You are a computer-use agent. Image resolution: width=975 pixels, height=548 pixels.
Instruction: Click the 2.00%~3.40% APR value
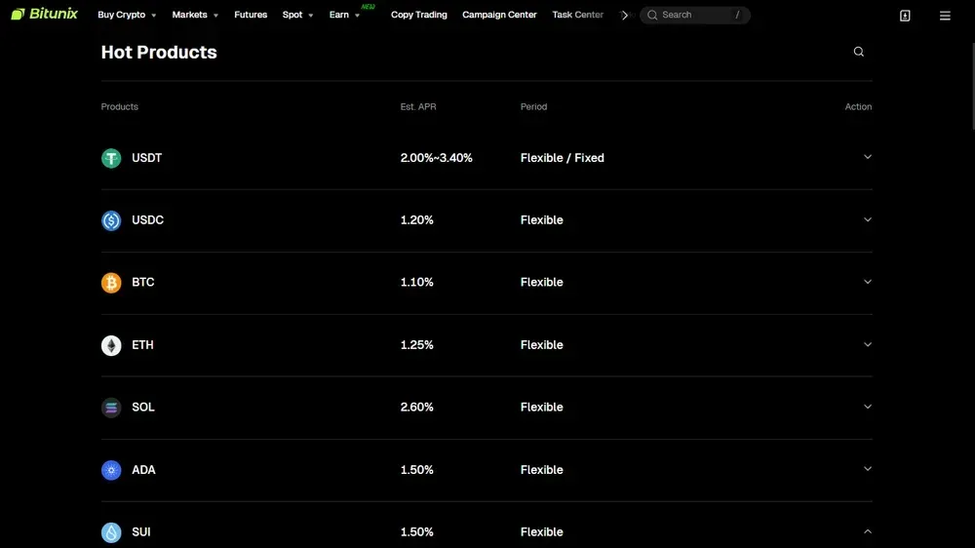(437, 158)
